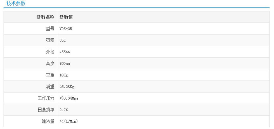Image resolution: width=274 pixels, height=129 pixels.
Task: Click the 2.7% evaporation rate value
Action: pyautogui.click(x=64, y=110)
